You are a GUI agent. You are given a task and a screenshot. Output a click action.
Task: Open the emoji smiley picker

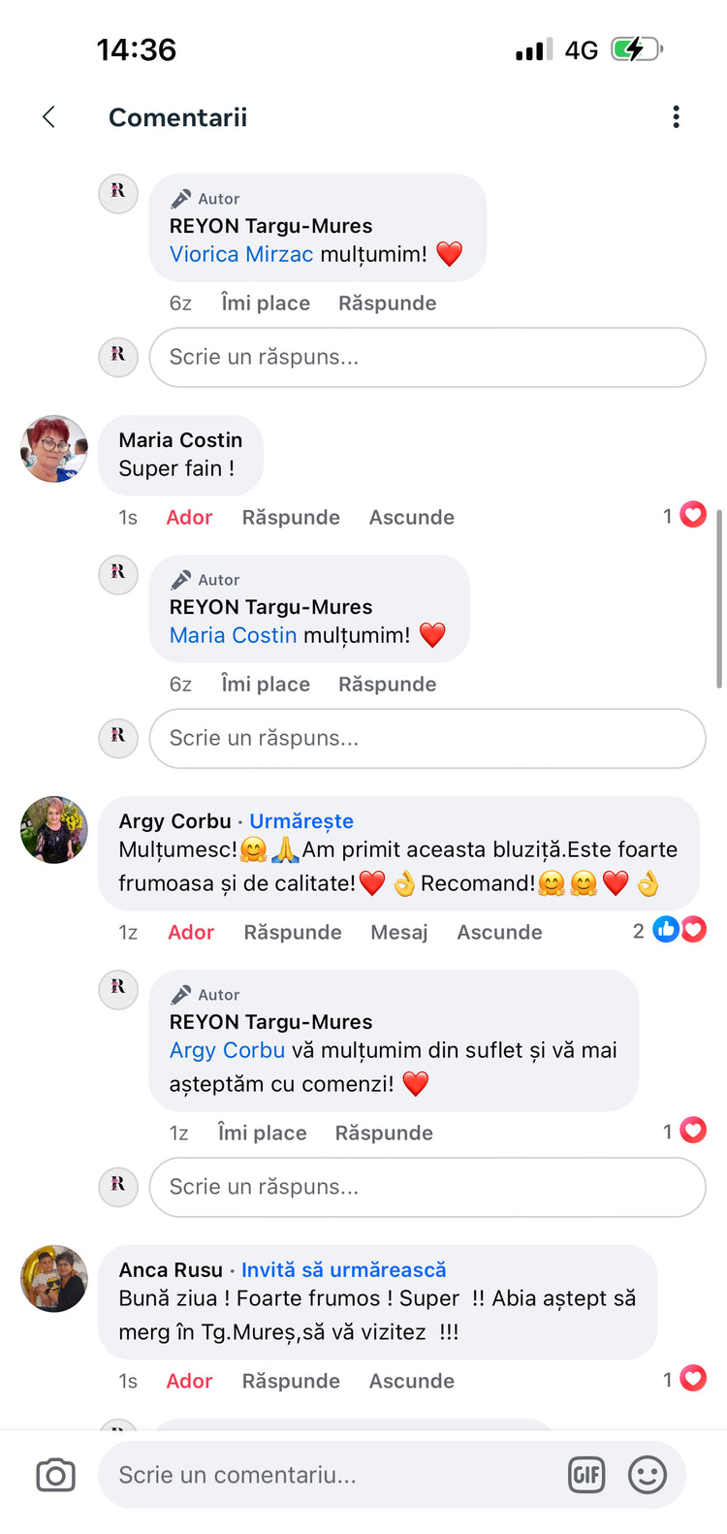648,1475
